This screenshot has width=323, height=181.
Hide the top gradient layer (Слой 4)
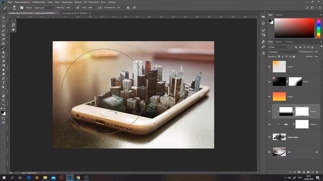click(270, 67)
